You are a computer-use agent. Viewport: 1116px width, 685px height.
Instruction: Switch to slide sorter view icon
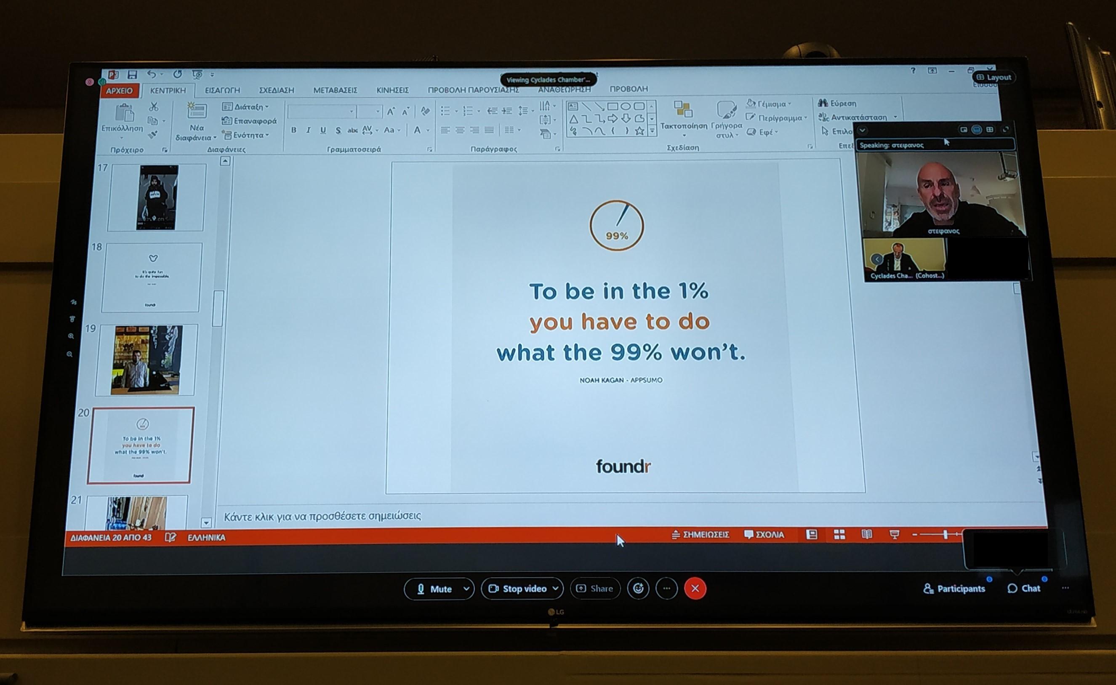pyautogui.click(x=839, y=535)
